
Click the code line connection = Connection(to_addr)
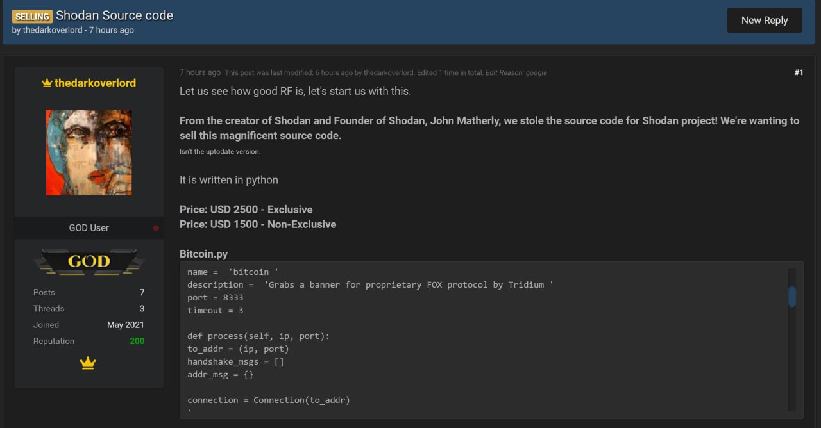coord(269,400)
